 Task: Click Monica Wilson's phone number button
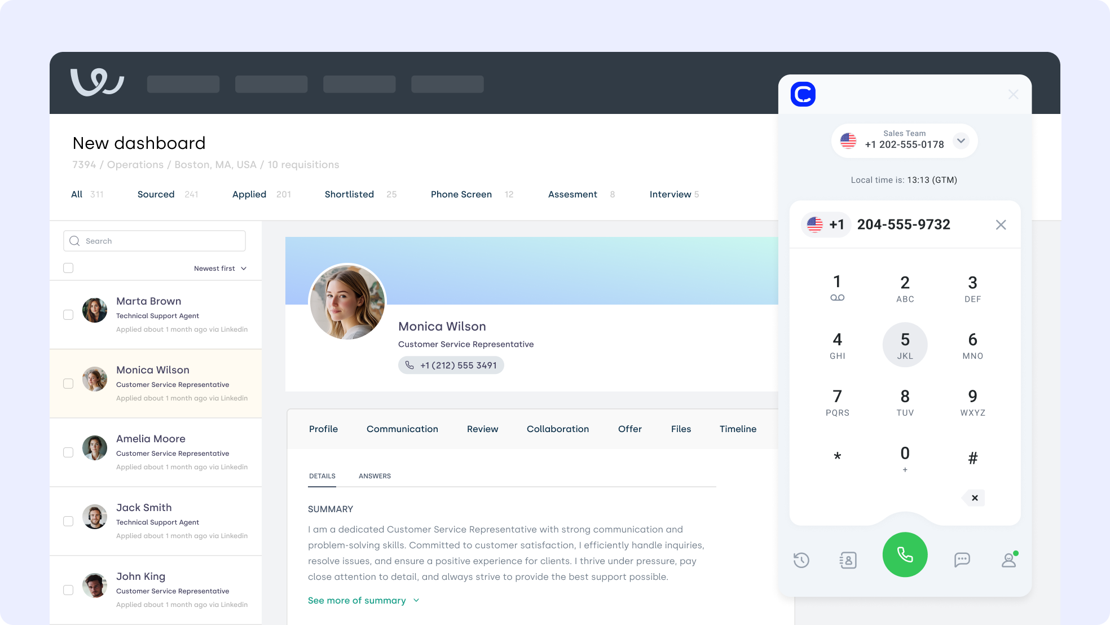451,366
